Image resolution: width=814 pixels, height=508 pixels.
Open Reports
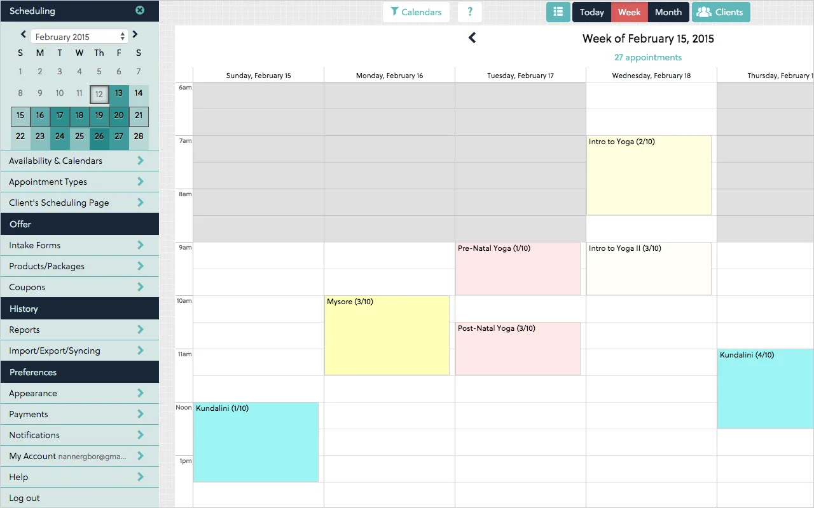[x=79, y=330]
